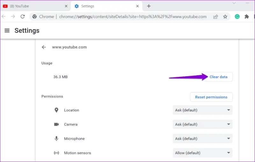Open the Grammarly extension icon
Screen dimensions: 255x162
(x=237, y=17)
